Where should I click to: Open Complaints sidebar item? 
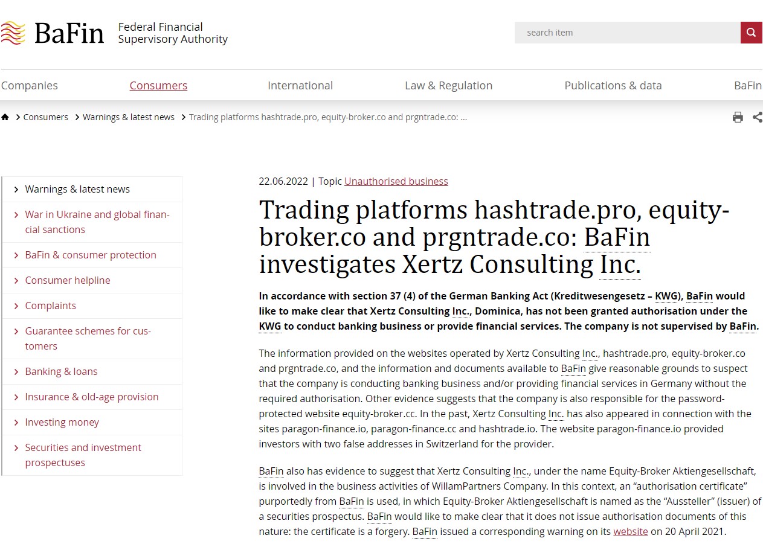51,306
